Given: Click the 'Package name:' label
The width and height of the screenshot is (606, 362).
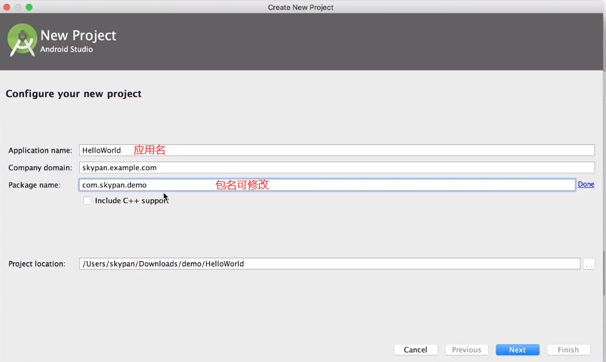Looking at the screenshot, I should [35, 185].
